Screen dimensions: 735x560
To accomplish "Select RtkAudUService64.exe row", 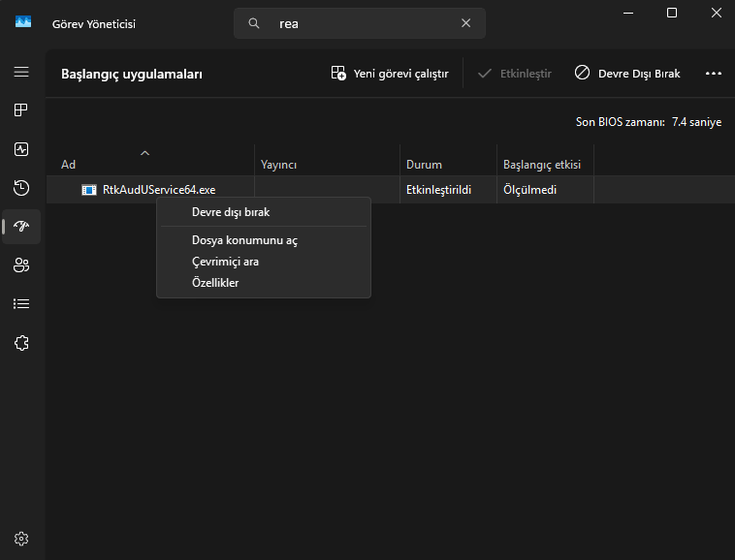I will [391, 190].
